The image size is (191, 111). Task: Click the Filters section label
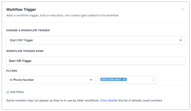coord(12,71)
